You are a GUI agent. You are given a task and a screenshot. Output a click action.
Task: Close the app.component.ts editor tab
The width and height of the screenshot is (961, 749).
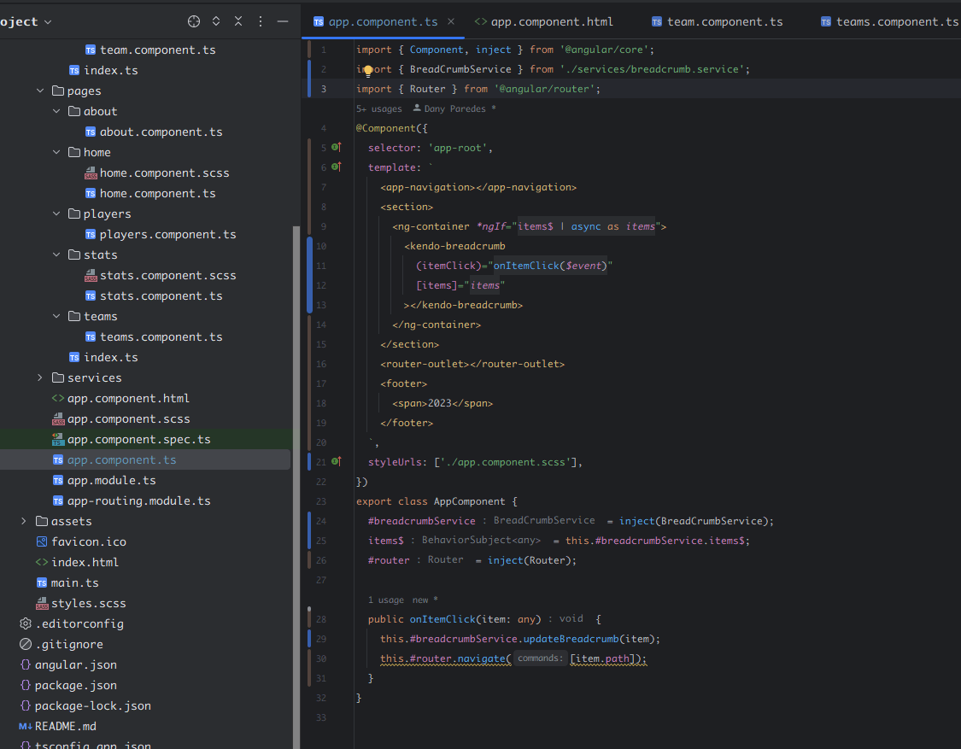(451, 21)
